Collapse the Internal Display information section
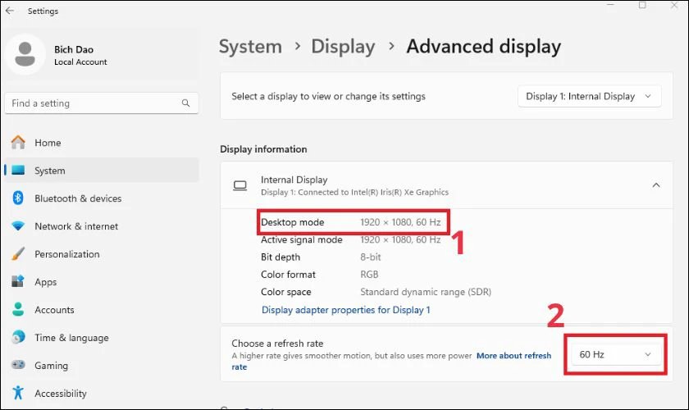This screenshot has width=689, height=410. [x=655, y=185]
